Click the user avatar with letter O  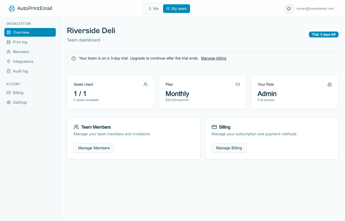[289, 9]
